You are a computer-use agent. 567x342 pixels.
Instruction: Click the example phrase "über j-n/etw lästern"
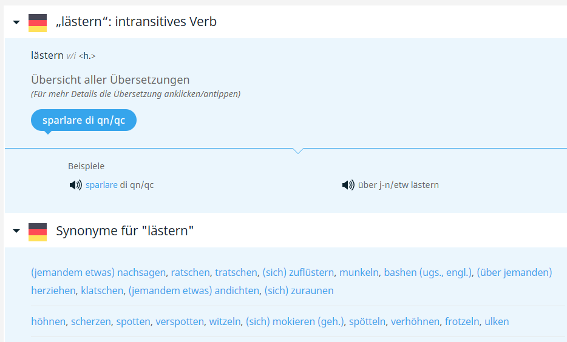click(x=398, y=185)
